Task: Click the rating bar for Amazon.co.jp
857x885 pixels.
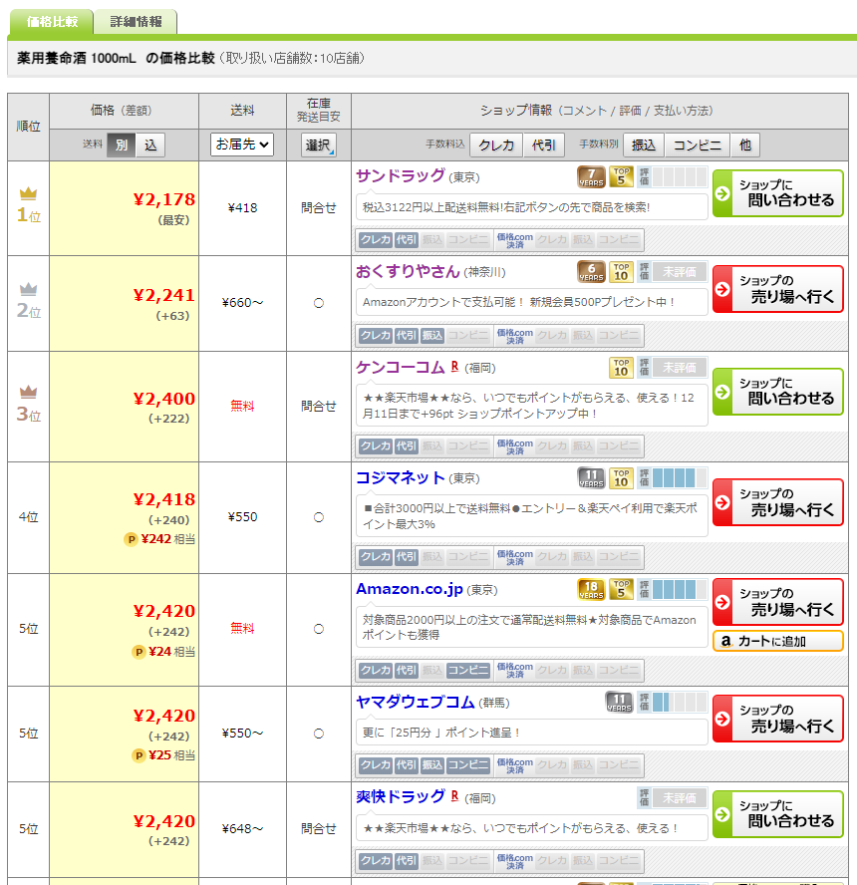Action: click(x=673, y=590)
